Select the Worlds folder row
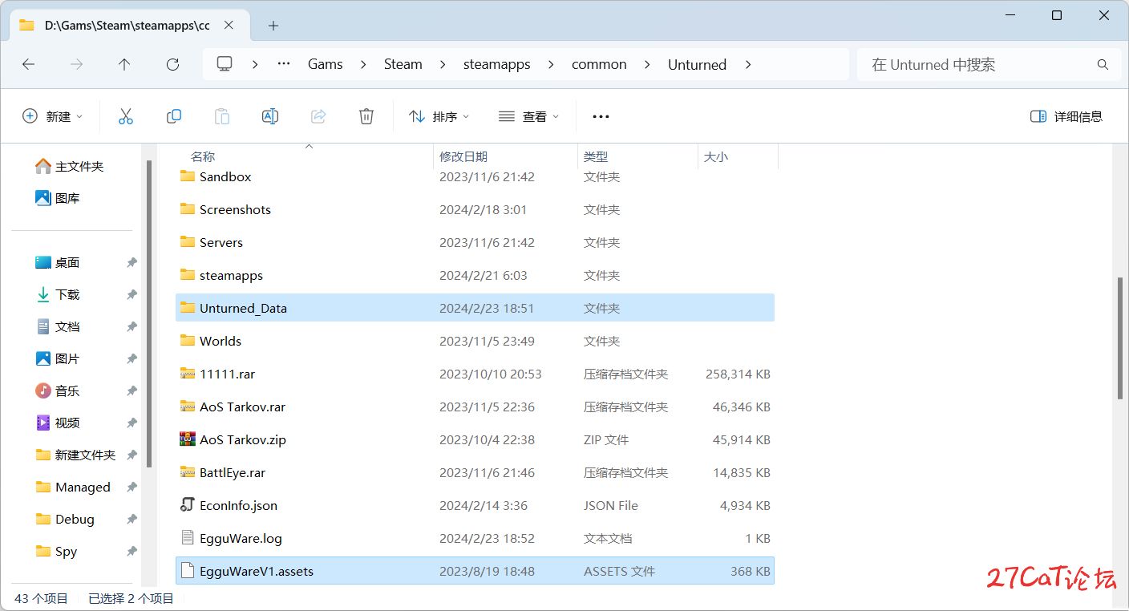1129x611 pixels. (475, 341)
